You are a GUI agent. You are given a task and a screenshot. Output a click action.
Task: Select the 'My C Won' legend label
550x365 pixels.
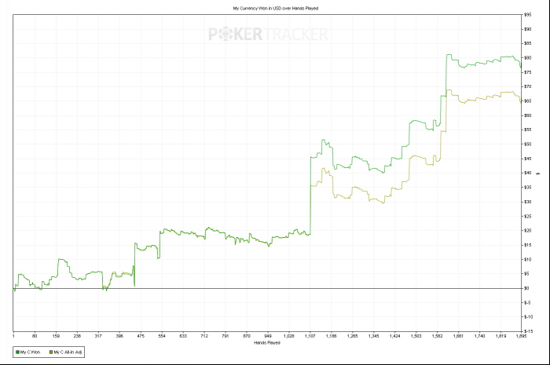pyautogui.click(x=30, y=352)
